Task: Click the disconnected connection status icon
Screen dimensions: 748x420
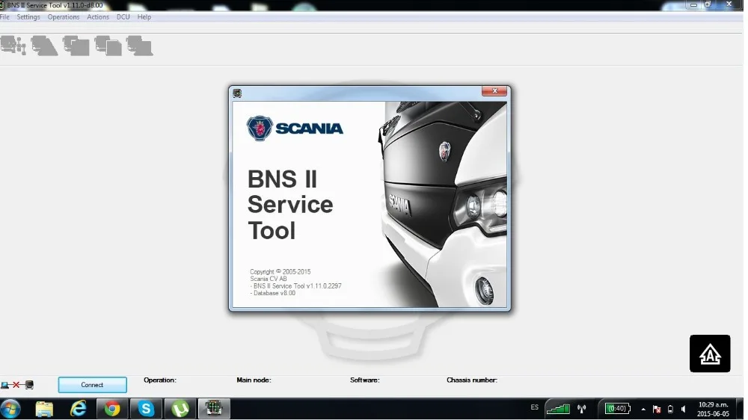Action: [x=16, y=385]
